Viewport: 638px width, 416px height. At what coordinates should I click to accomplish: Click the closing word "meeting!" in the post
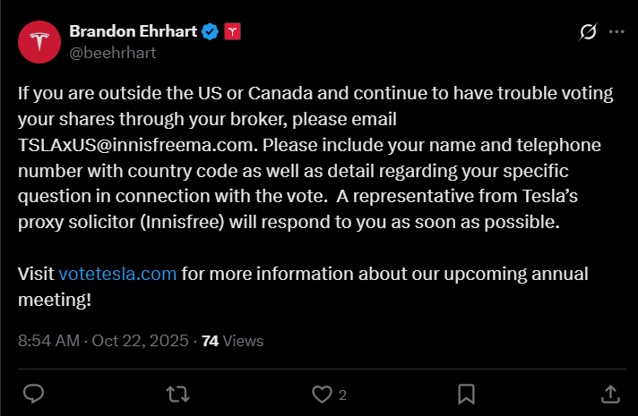pyautogui.click(x=54, y=298)
